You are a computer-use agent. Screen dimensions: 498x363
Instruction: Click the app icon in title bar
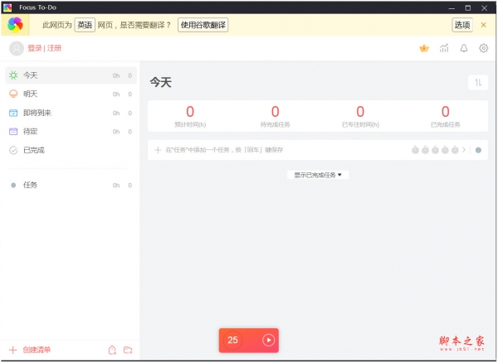[x=7, y=7]
